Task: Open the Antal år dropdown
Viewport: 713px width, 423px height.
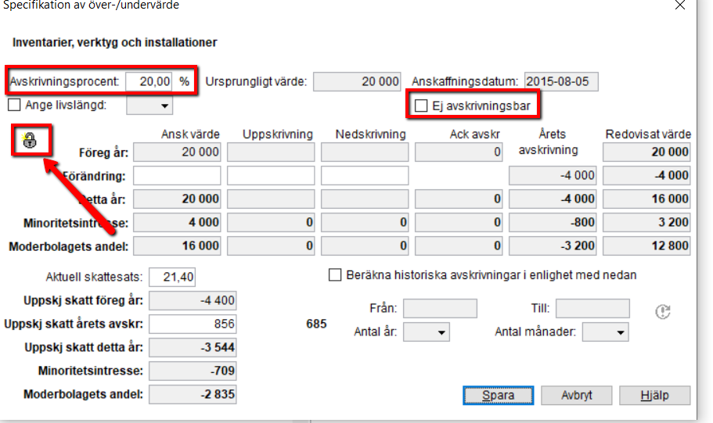Action: pos(427,332)
